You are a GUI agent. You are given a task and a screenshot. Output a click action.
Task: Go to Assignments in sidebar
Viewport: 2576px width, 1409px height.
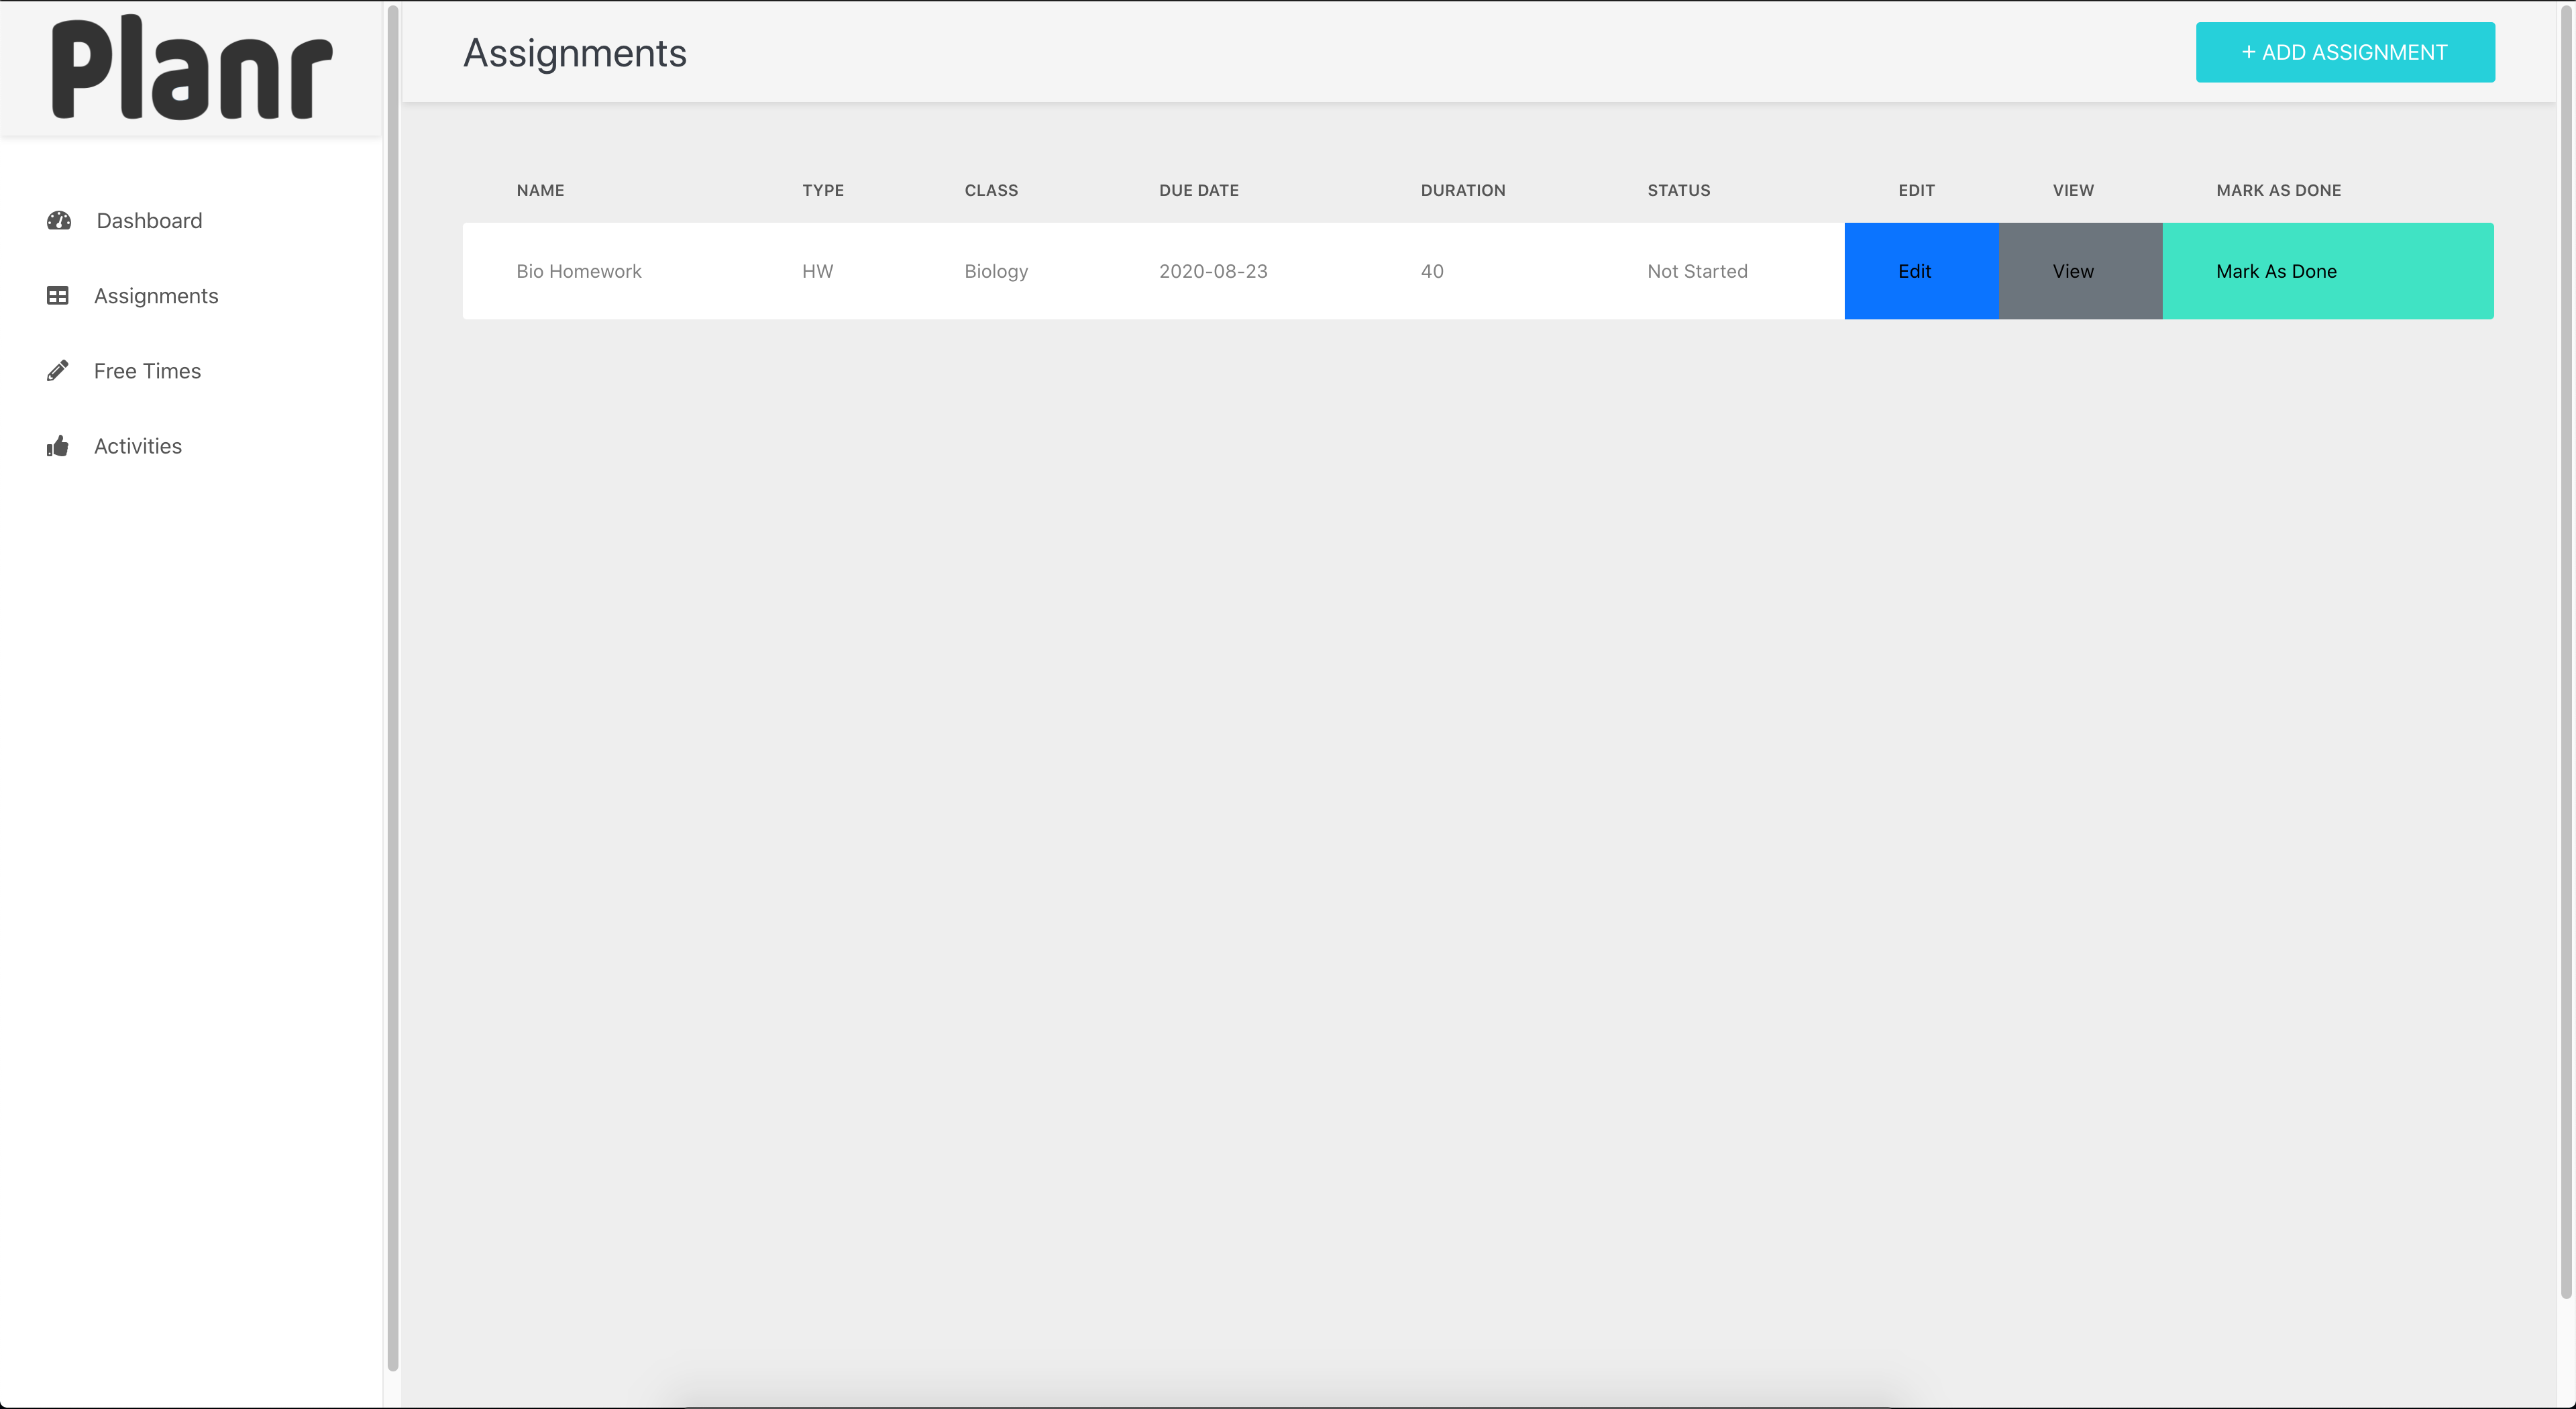(x=156, y=296)
